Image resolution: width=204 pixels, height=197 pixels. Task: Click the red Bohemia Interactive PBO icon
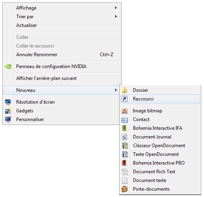[124, 163]
